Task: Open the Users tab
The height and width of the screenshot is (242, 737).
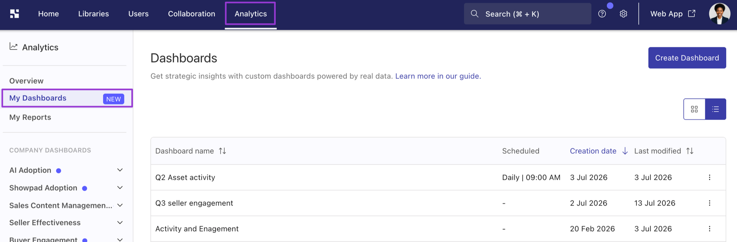Action: pyautogui.click(x=138, y=14)
